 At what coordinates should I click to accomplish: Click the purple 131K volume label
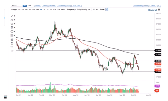point(157,86)
